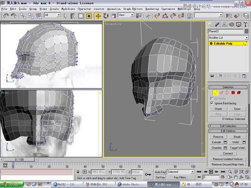This screenshot has width=251, height=188.
Task: Activate the Unlink Selection tool
Action: (x=31, y=16)
